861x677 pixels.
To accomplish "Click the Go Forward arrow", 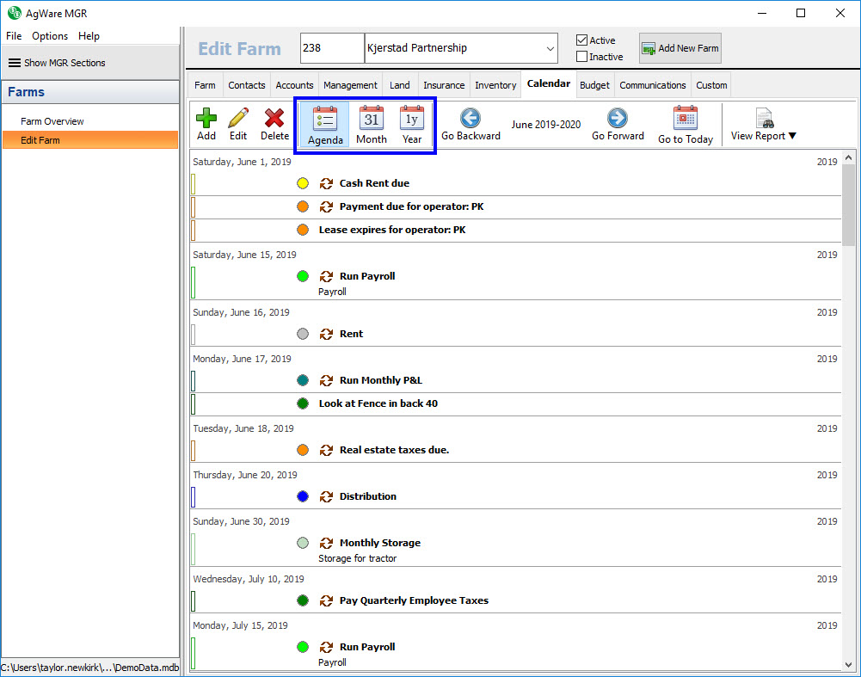I will click(618, 119).
